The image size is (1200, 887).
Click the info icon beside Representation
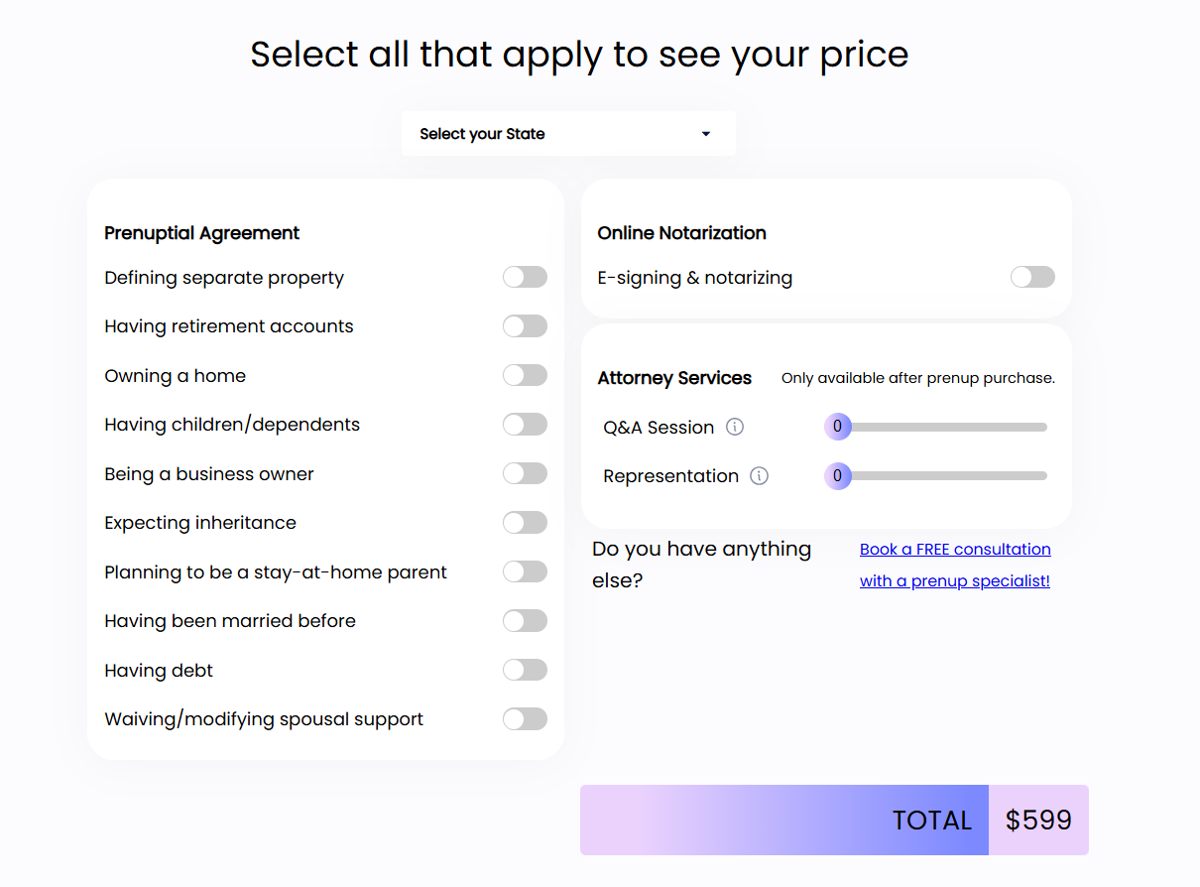pyautogui.click(x=759, y=476)
